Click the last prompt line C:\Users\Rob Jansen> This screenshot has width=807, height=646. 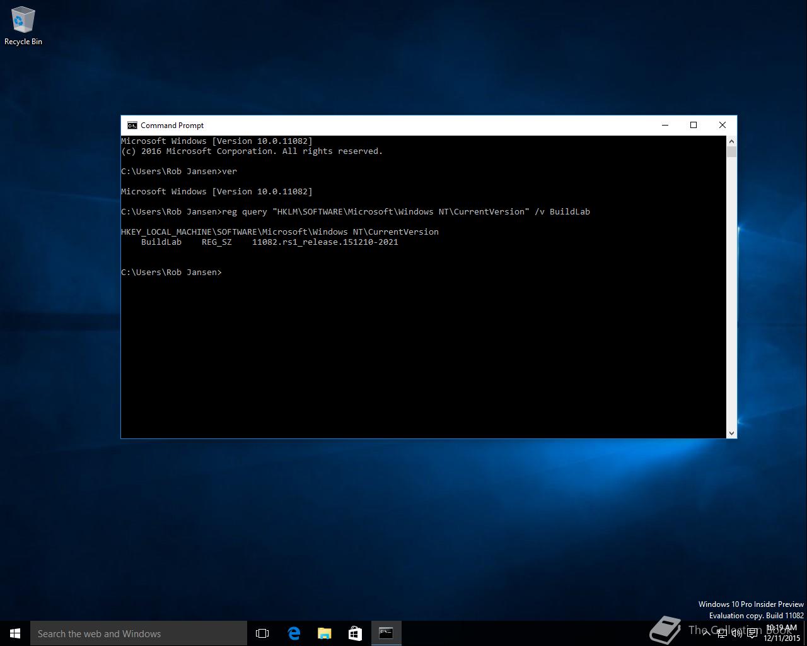(x=171, y=272)
